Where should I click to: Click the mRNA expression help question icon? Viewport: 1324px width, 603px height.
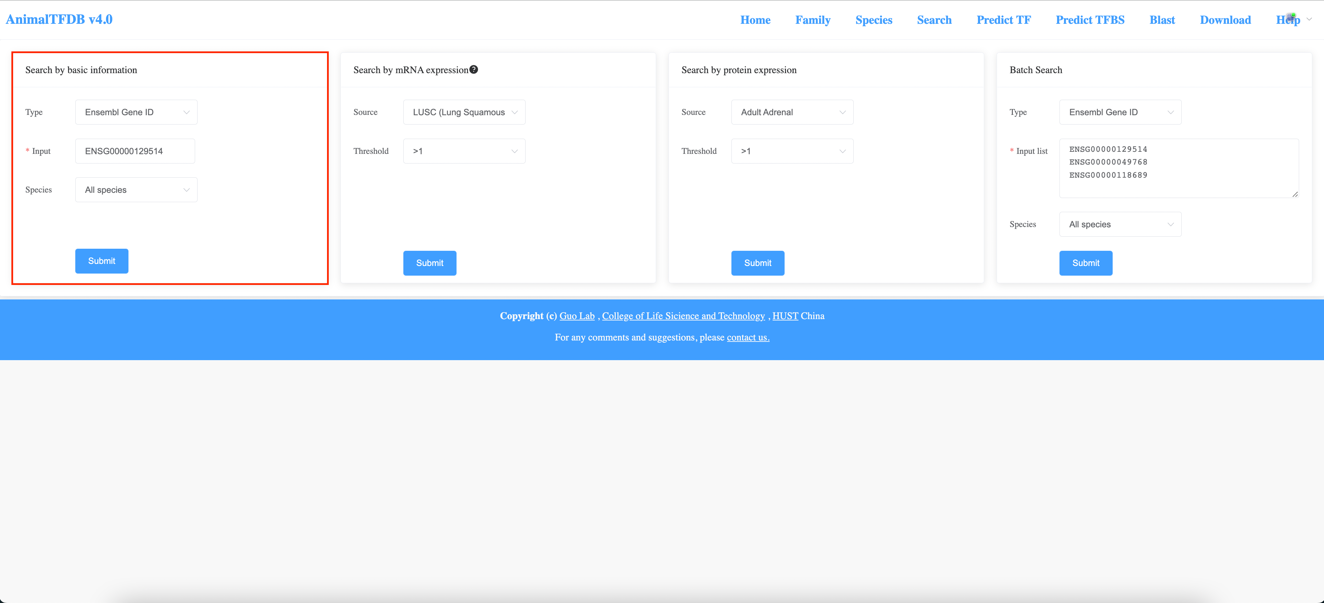click(473, 69)
